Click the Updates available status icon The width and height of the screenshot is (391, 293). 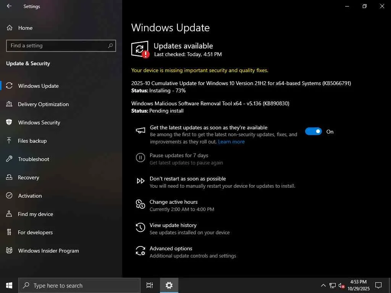coord(140,49)
